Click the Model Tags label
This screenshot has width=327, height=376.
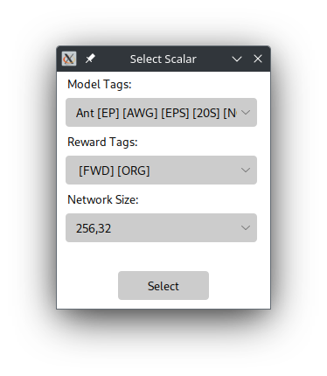pos(100,85)
